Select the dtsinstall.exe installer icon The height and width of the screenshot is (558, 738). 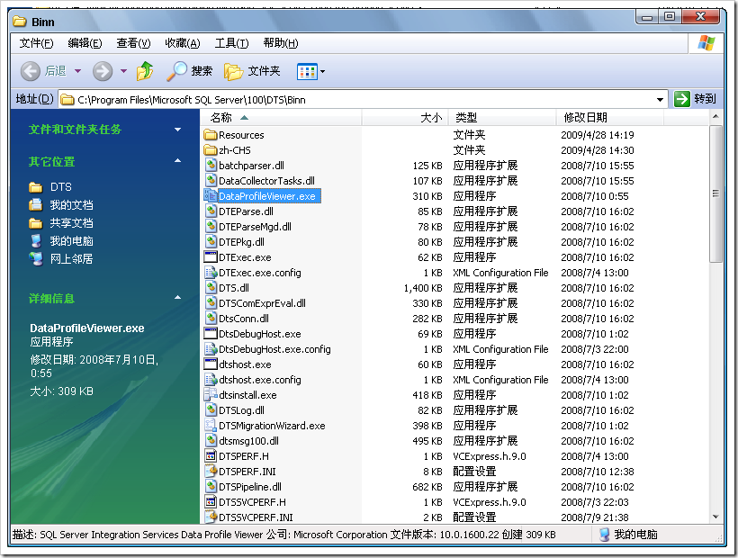point(211,395)
